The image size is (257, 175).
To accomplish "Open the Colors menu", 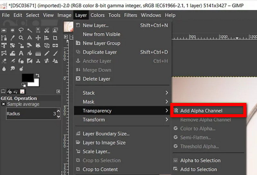I will tap(98, 15).
